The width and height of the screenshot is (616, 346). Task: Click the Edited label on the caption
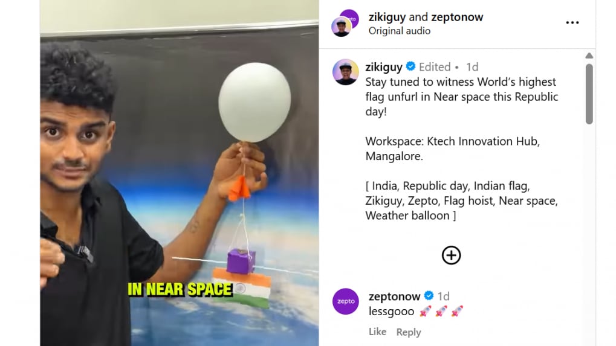435,67
